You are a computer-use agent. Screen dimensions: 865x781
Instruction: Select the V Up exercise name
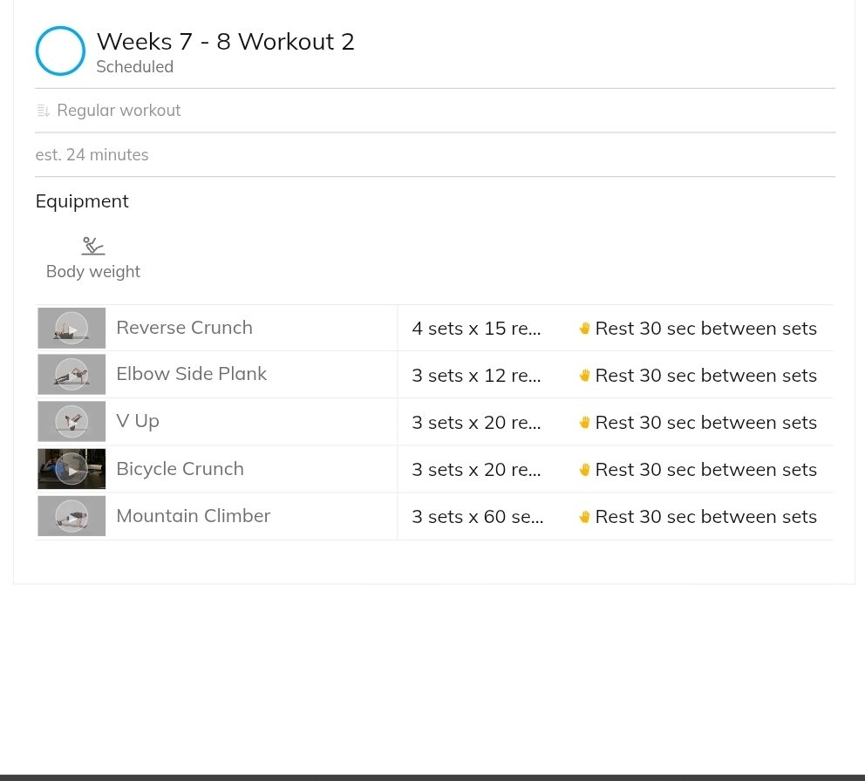click(138, 421)
